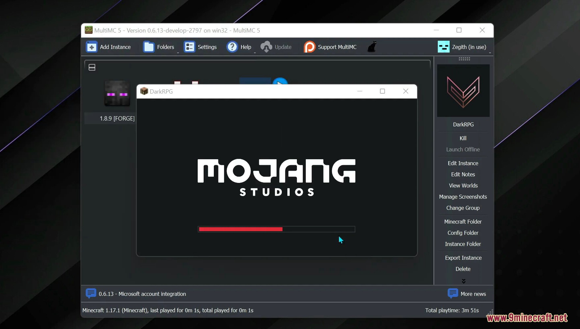Image resolution: width=580 pixels, height=329 pixels.
Task: Maximize the DarkRPG game window
Action: [382, 91]
